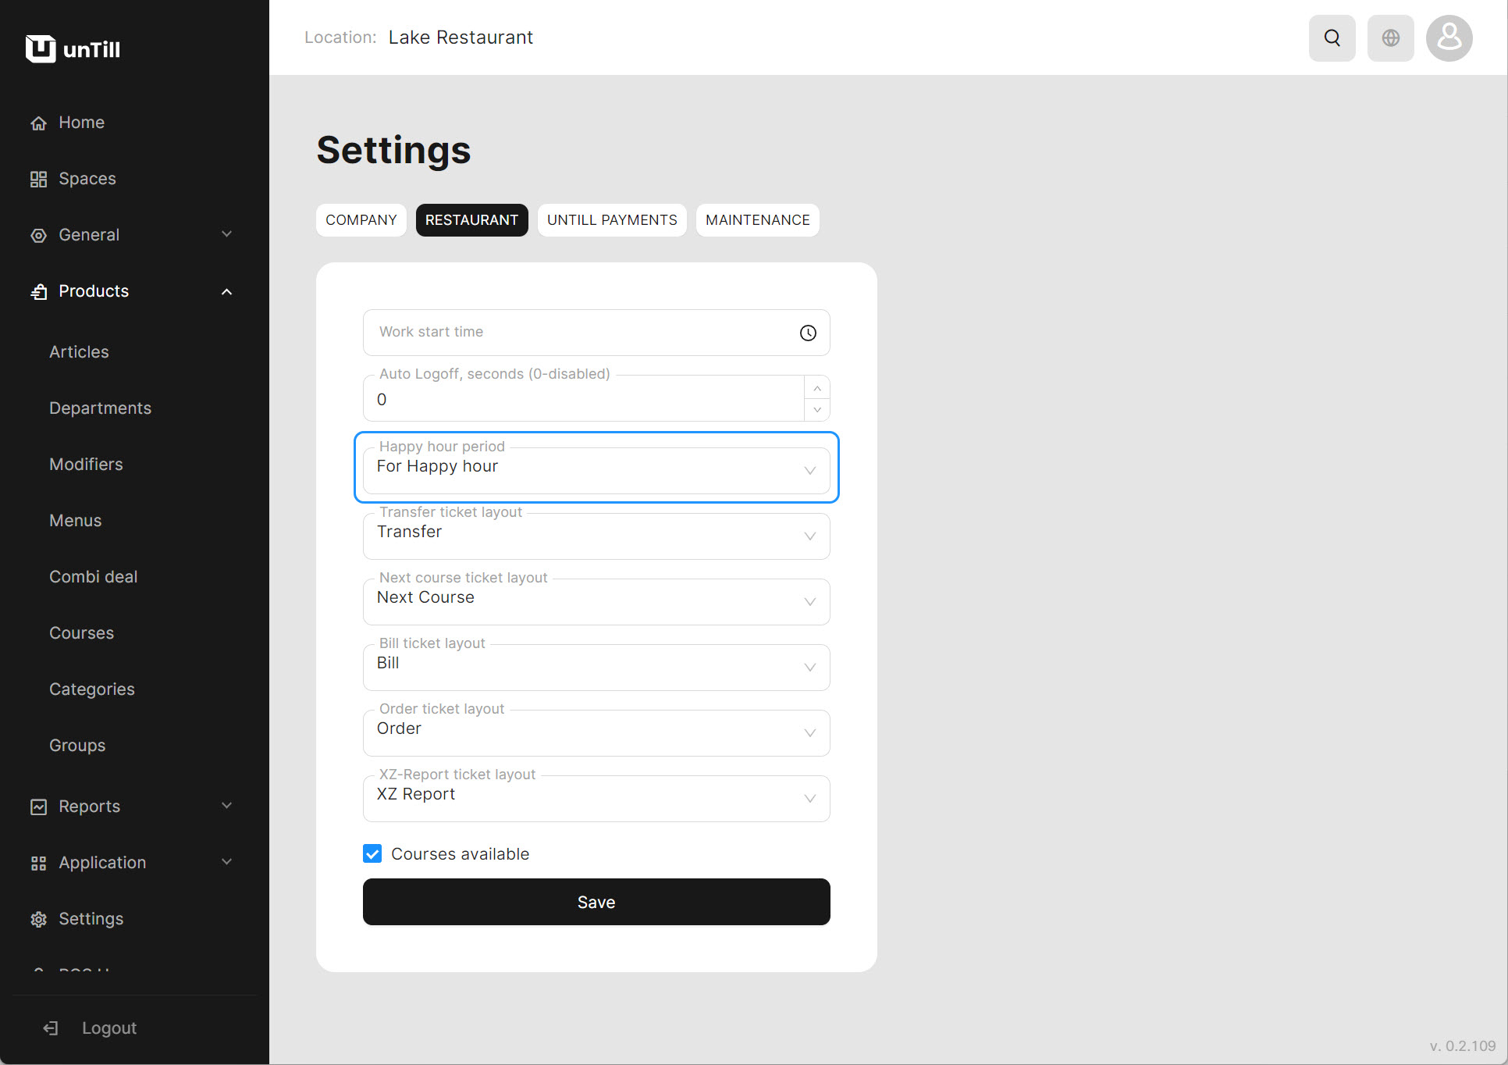Switch to the UNTILL PAYMENTS tab
The image size is (1508, 1065).
click(x=611, y=220)
